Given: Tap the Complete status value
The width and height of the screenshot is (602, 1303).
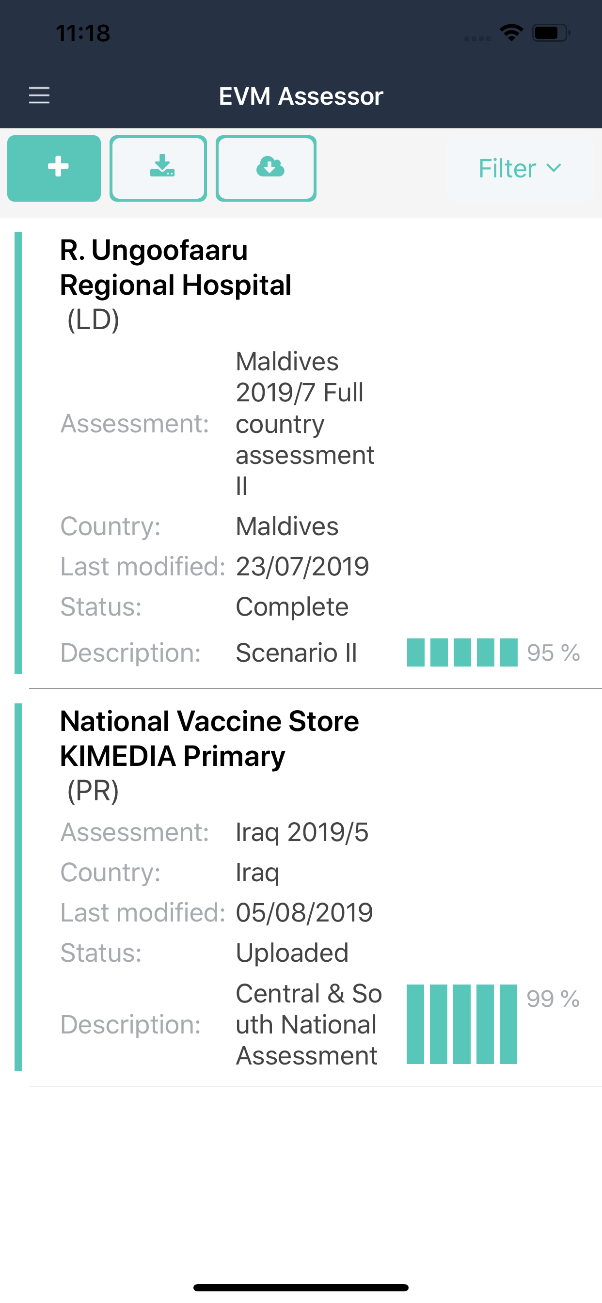Looking at the screenshot, I should click(x=292, y=606).
